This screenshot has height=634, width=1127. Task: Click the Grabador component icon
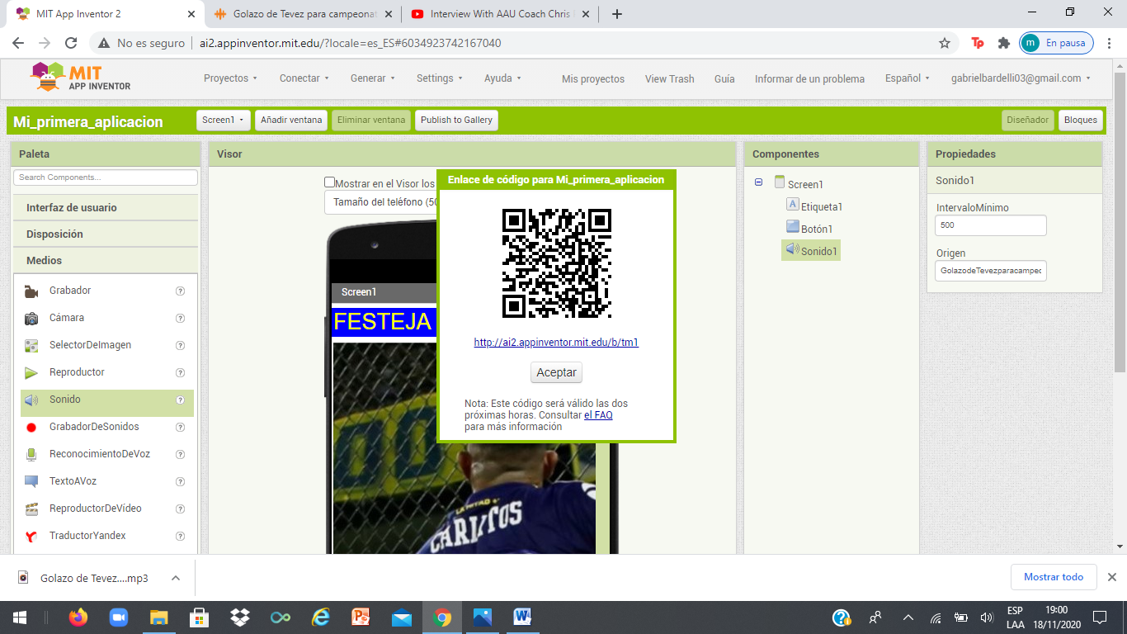click(31, 291)
